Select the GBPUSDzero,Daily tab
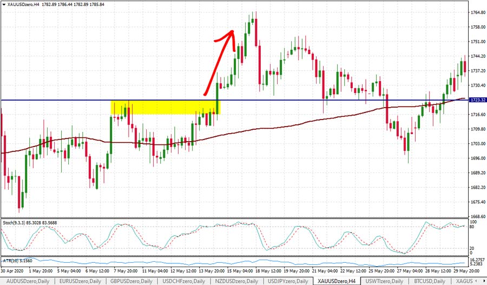The height and width of the screenshot is (285, 487). (131, 281)
